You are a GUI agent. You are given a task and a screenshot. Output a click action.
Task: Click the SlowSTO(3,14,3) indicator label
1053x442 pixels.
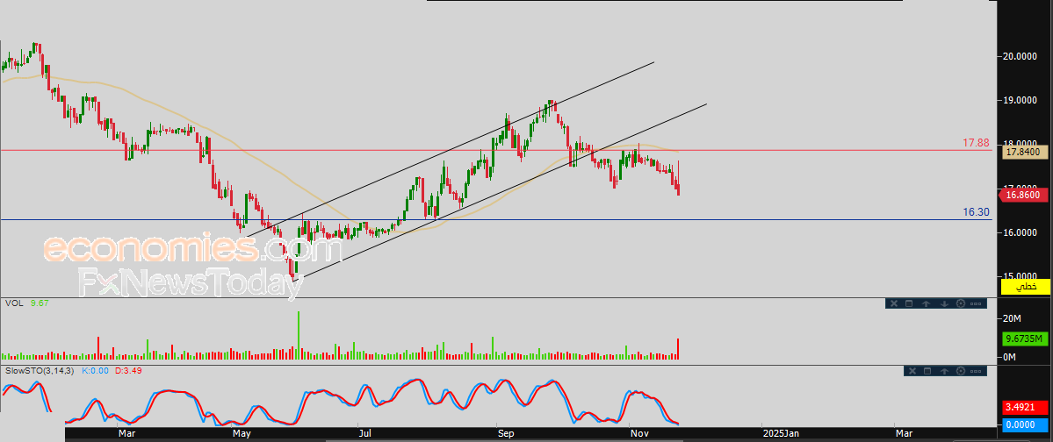point(40,370)
